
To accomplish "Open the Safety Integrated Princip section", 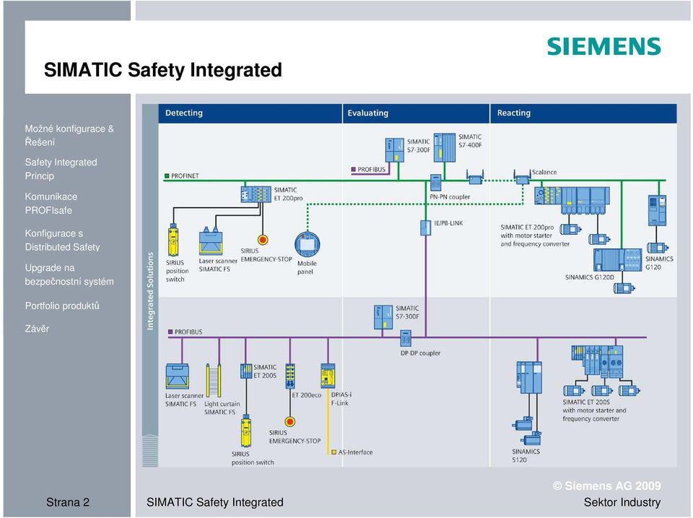I will tap(61, 169).
